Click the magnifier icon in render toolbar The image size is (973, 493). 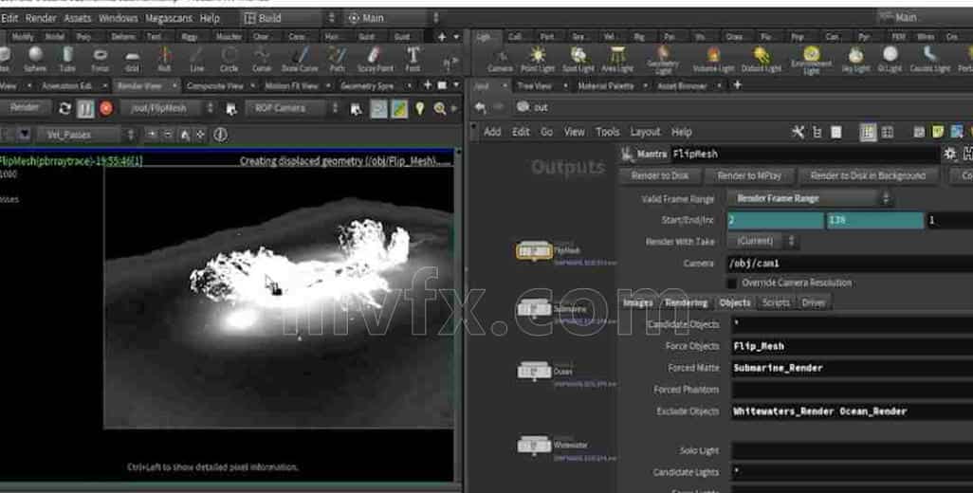click(440, 108)
